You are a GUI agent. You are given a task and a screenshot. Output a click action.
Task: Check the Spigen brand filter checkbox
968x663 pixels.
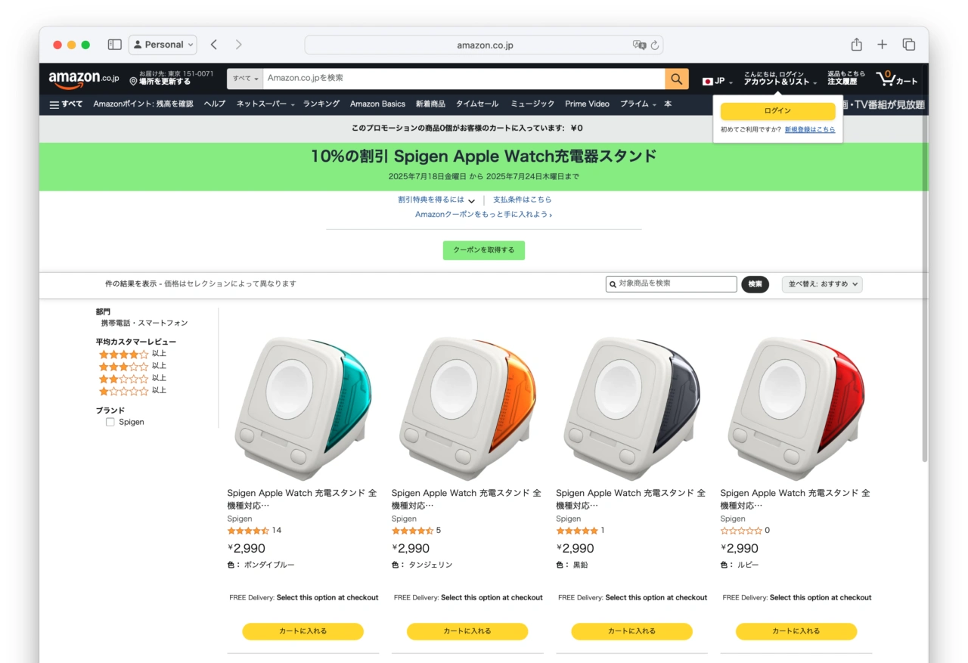(x=110, y=422)
